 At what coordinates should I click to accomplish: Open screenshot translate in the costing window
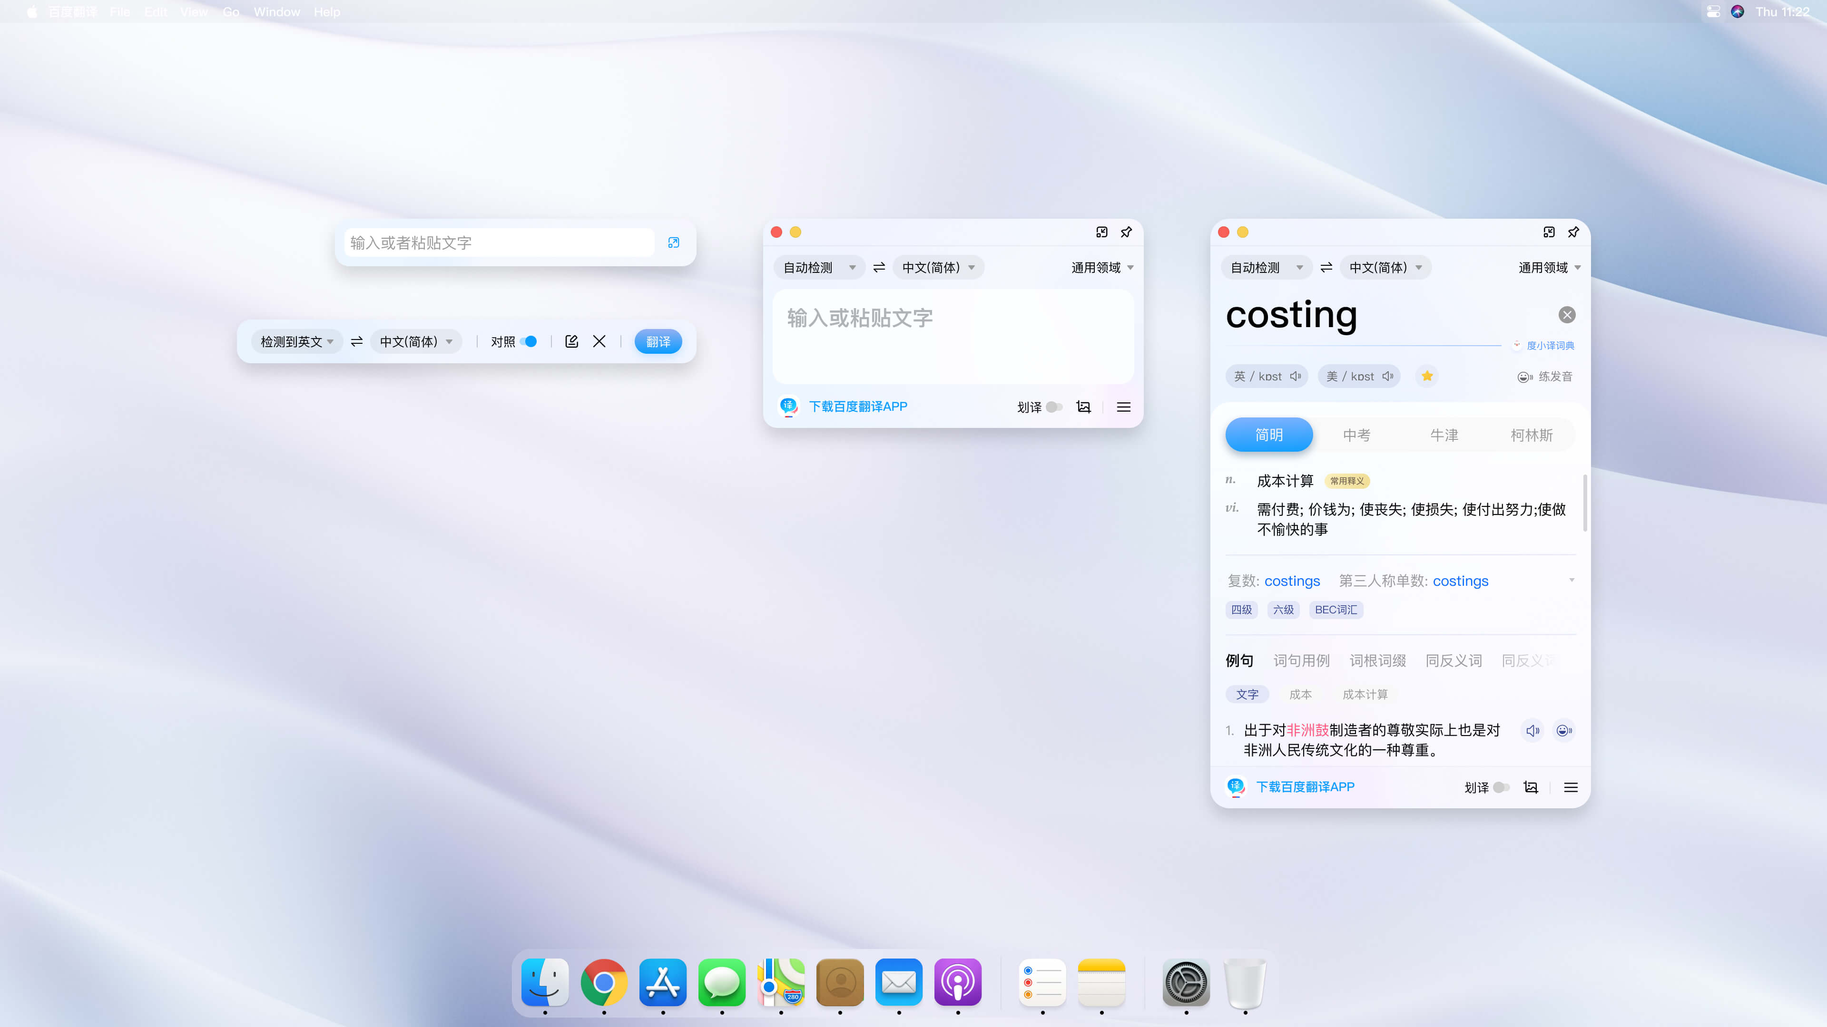tap(1531, 787)
